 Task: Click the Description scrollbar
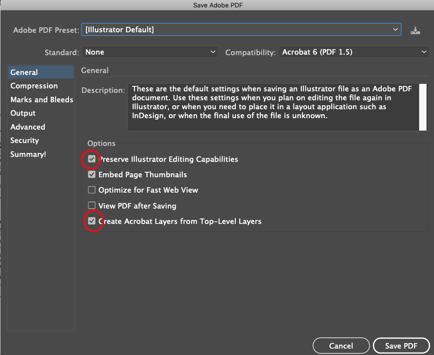click(423, 107)
